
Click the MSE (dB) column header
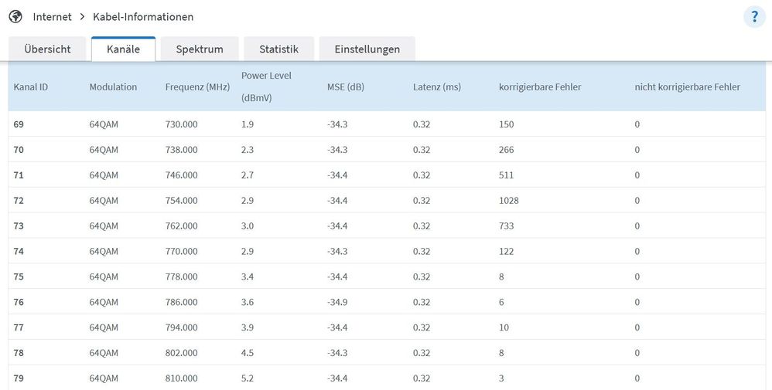345,87
